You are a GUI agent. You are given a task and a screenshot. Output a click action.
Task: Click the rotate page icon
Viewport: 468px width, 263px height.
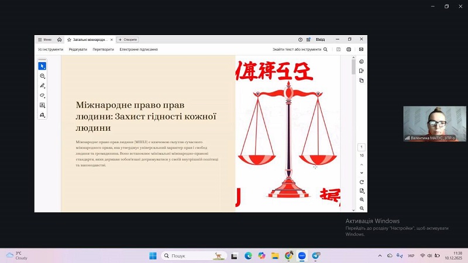[362, 182]
